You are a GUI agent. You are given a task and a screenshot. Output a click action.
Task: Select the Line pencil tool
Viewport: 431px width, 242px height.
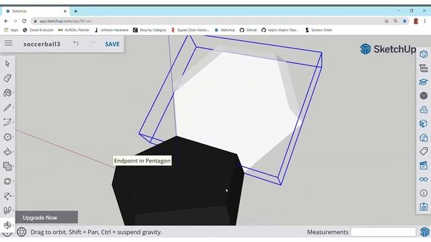coord(7,108)
